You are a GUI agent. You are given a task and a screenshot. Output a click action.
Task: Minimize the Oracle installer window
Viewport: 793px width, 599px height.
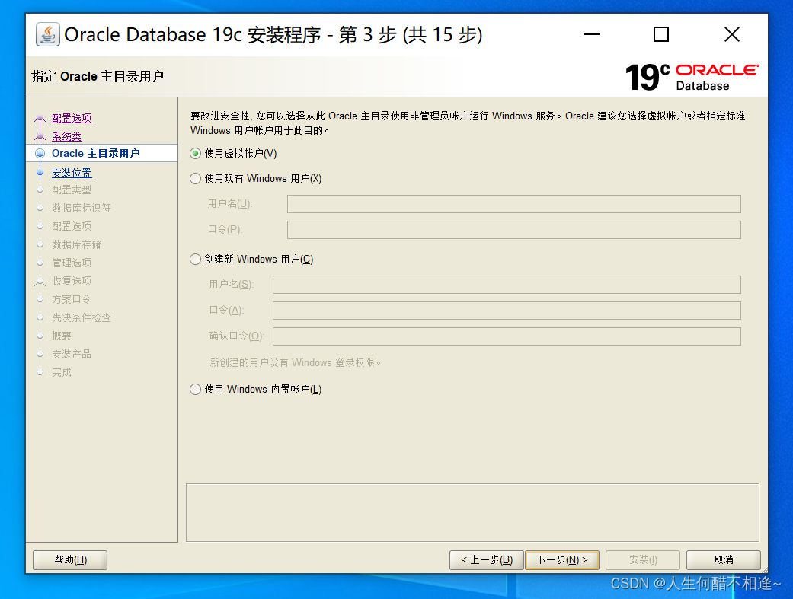(591, 34)
